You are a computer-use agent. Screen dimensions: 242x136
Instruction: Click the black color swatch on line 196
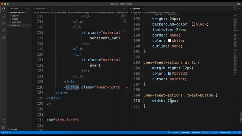pyautogui.click(x=193, y=24)
